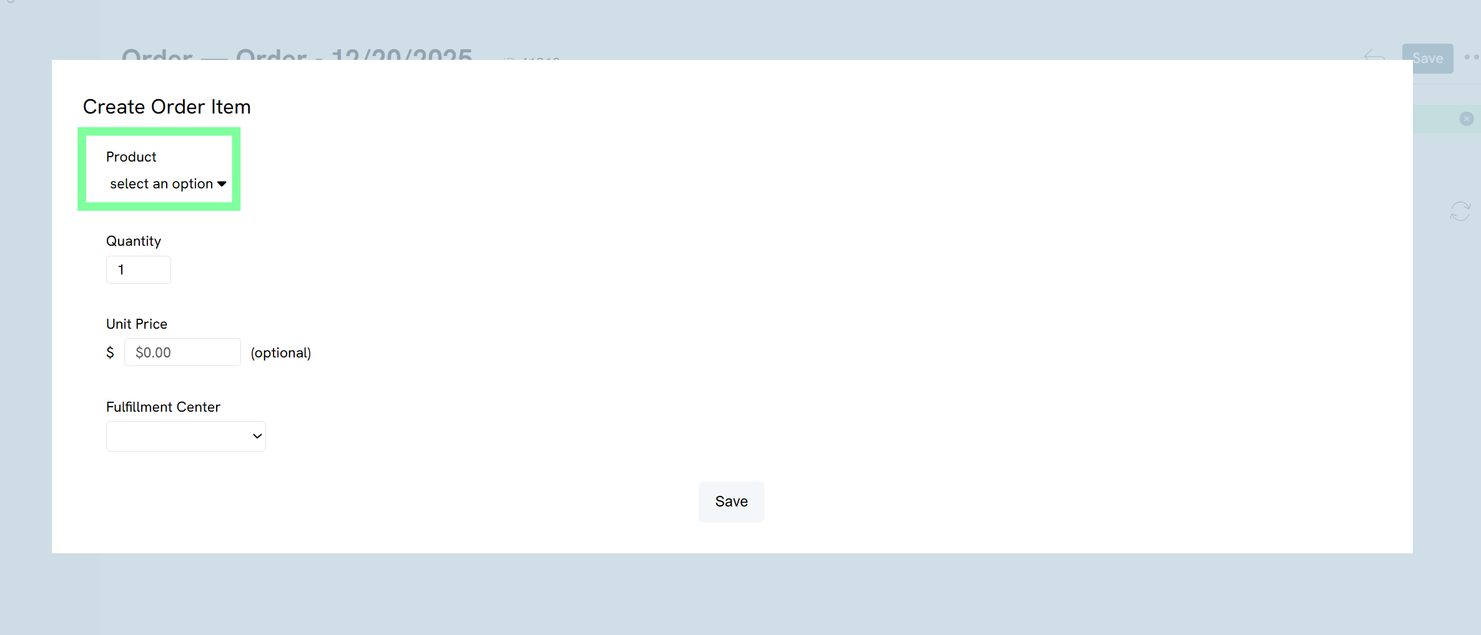This screenshot has height=635, width=1481.
Task: Click the caret arrow beside select an option
Action: [222, 184]
